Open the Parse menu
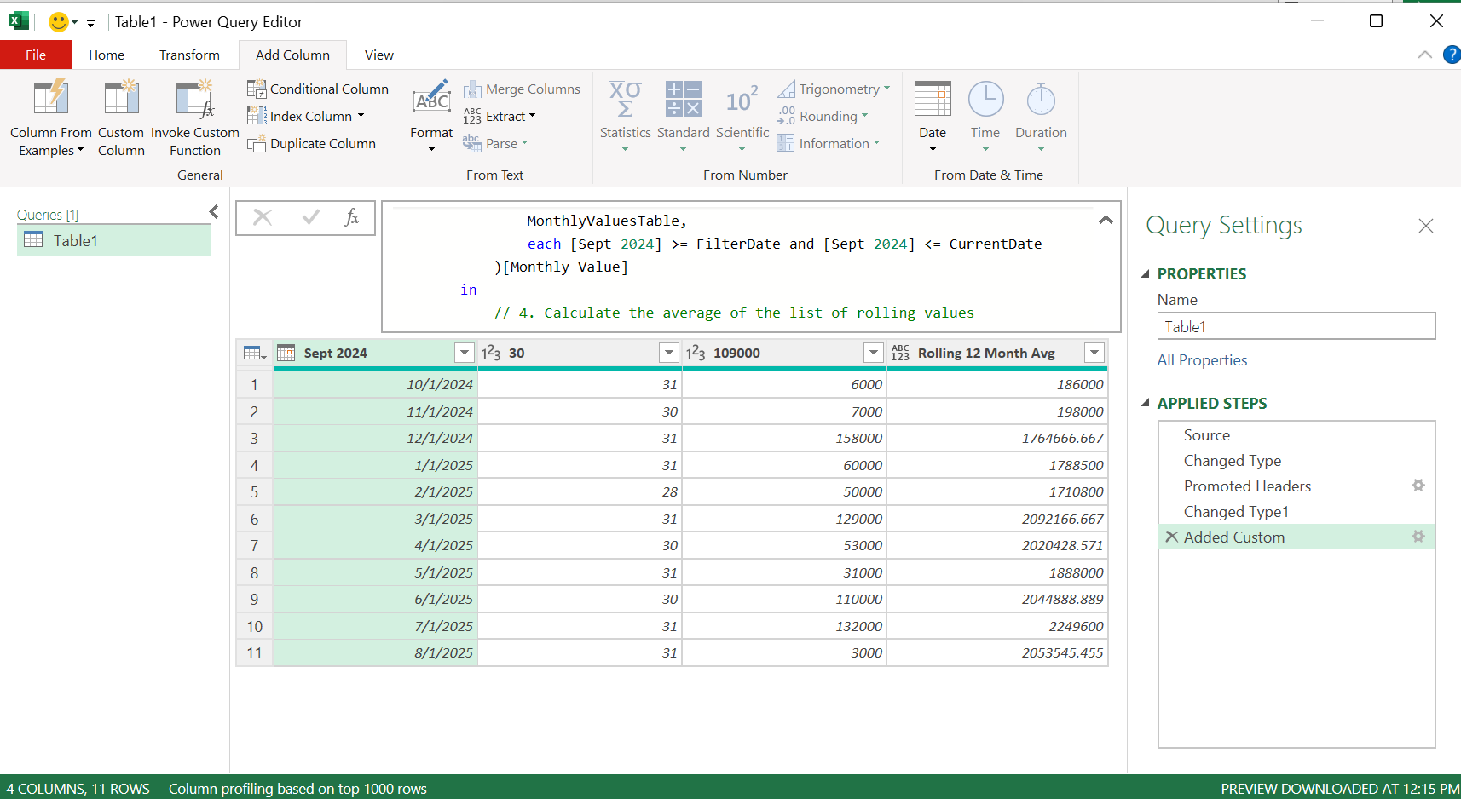1461x799 pixels. point(495,143)
